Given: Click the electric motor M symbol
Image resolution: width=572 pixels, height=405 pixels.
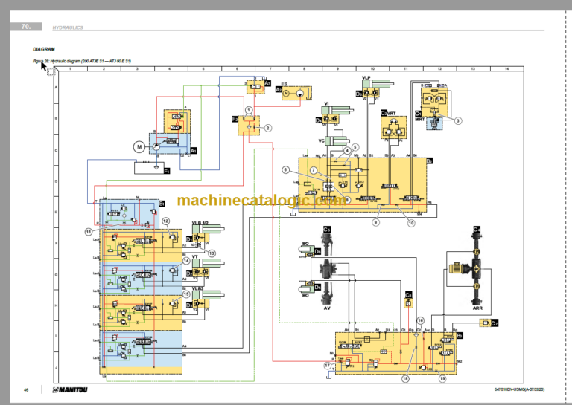Looking at the screenshot, I should 139,147.
